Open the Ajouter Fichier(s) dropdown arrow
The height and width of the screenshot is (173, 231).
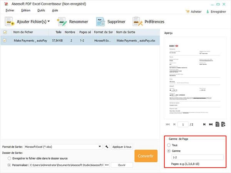coord(49,22)
